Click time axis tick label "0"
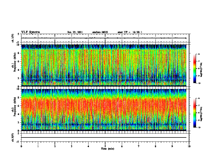213x164 pixels. (x=21, y=146)
